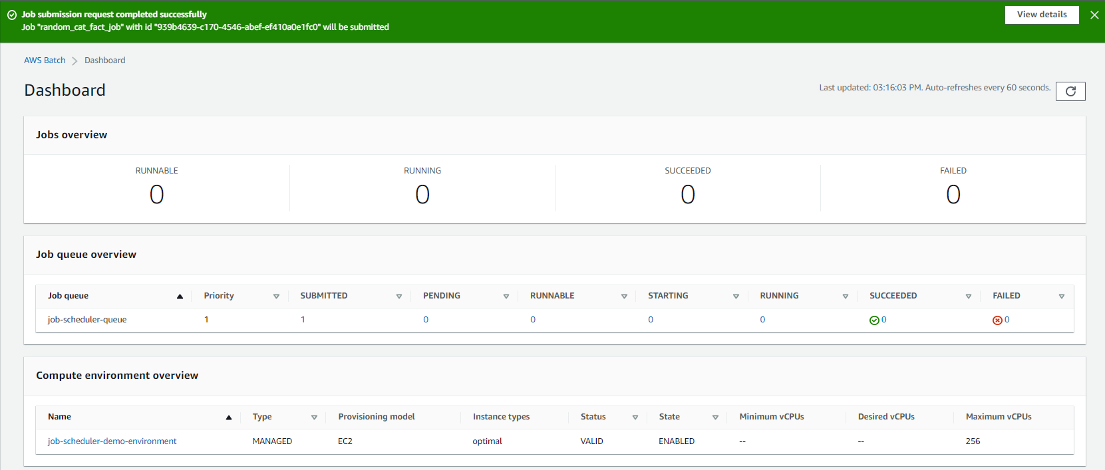Sort by PENDING column arrow

pyautogui.click(x=506, y=296)
